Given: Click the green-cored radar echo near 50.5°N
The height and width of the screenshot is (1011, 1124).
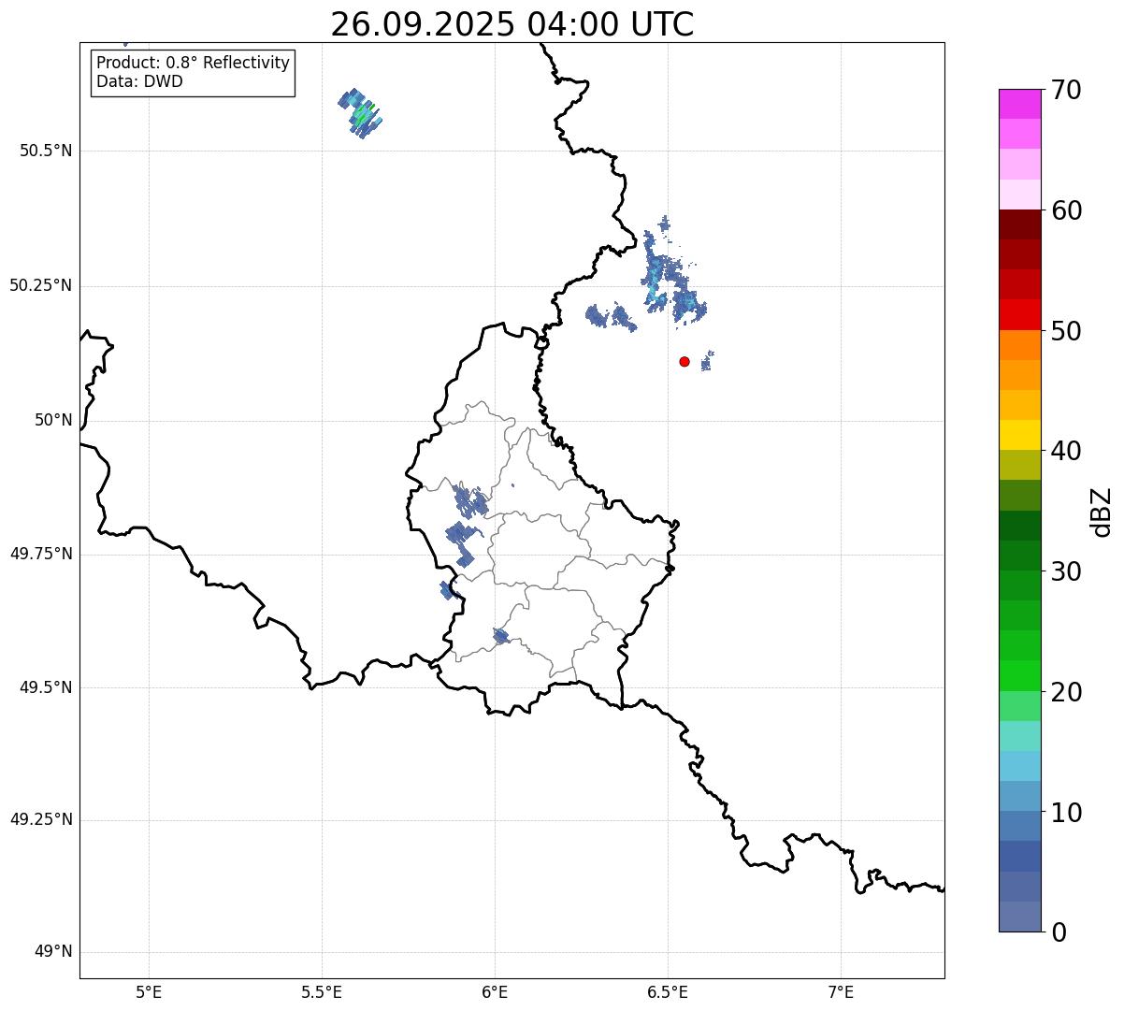Looking at the screenshot, I should click(x=360, y=113).
